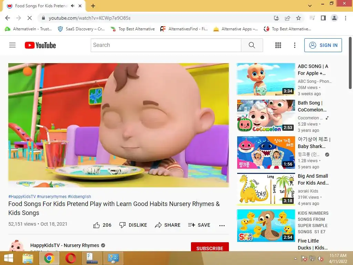This screenshot has width=353, height=265.
Task: Click 'Big And Small For Kids' title
Action: (x=313, y=179)
